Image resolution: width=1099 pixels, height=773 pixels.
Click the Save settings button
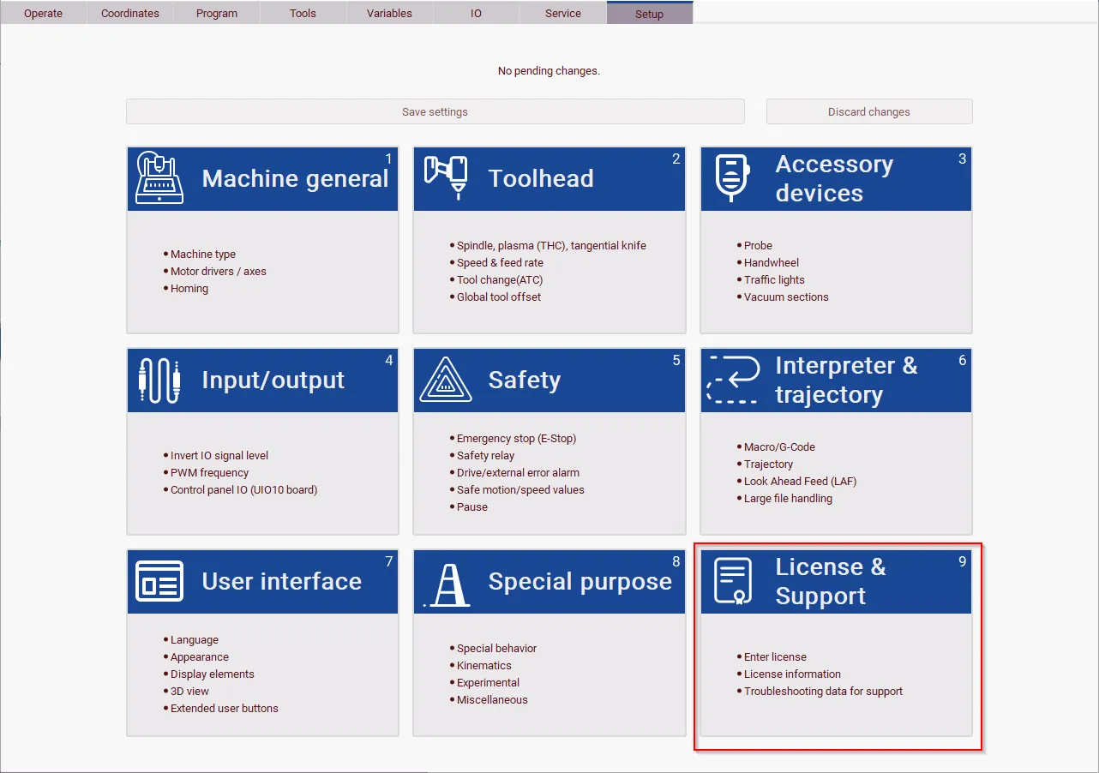pyautogui.click(x=435, y=111)
